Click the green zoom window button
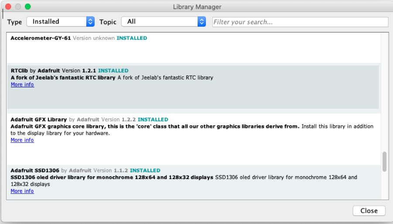Image resolution: width=393 pixels, height=224 pixels. coord(28,7)
